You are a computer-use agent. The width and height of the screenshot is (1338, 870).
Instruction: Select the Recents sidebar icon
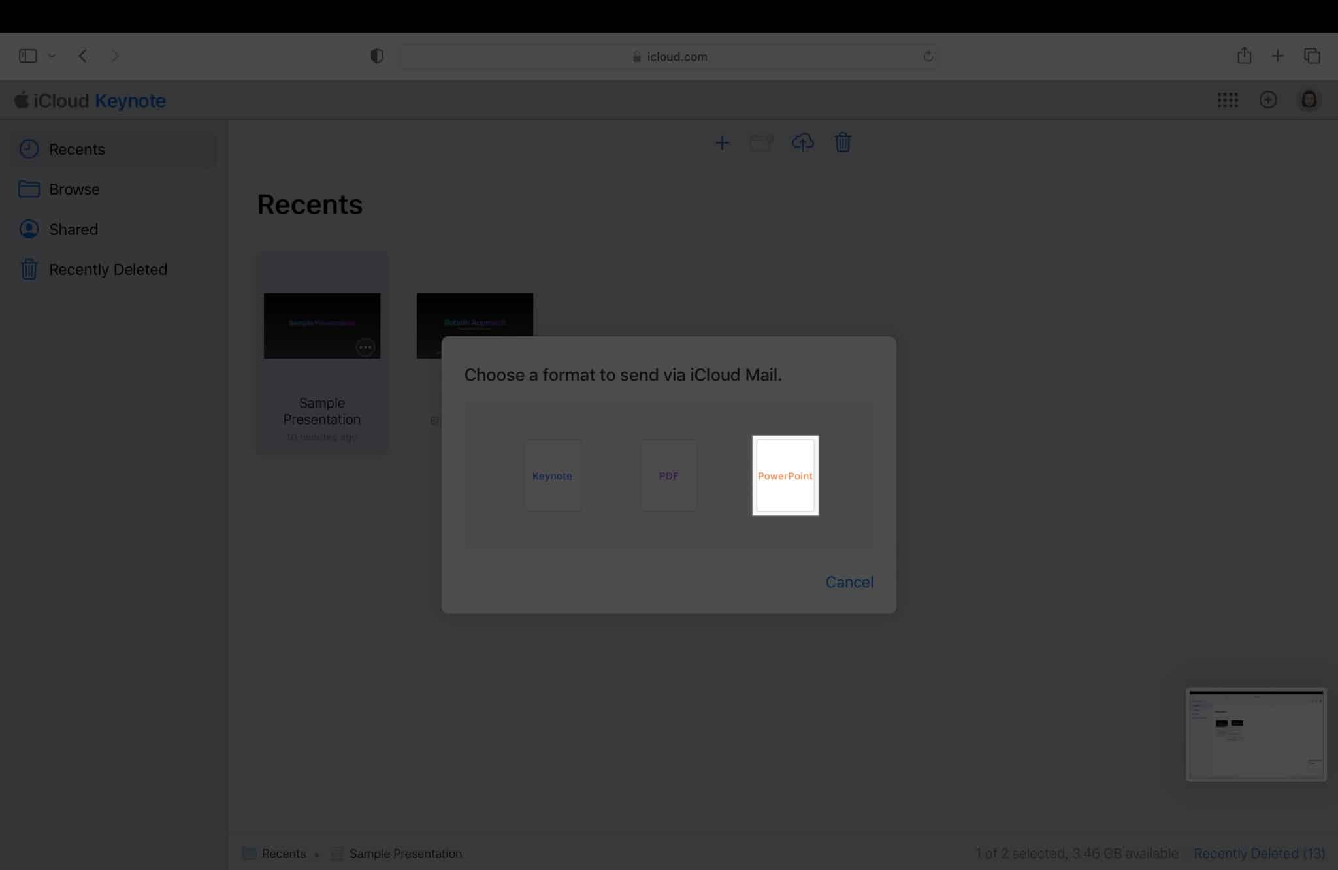(28, 149)
